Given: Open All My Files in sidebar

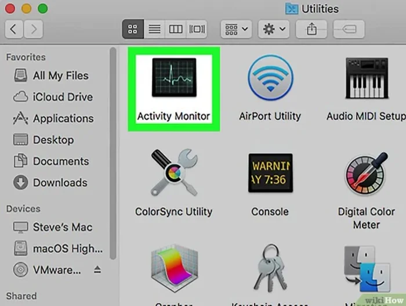Looking at the screenshot, I should click(51, 75).
